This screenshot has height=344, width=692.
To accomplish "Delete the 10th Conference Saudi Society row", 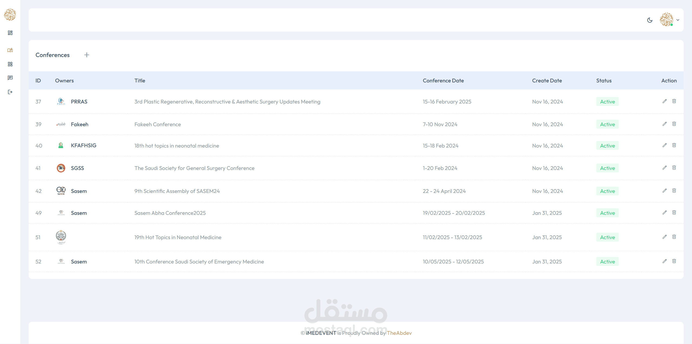I will pyautogui.click(x=674, y=261).
